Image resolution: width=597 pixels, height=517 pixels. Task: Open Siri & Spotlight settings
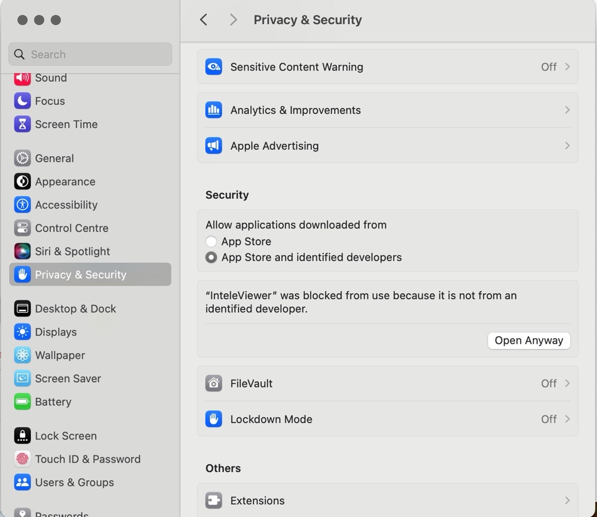pyautogui.click(x=73, y=251)
